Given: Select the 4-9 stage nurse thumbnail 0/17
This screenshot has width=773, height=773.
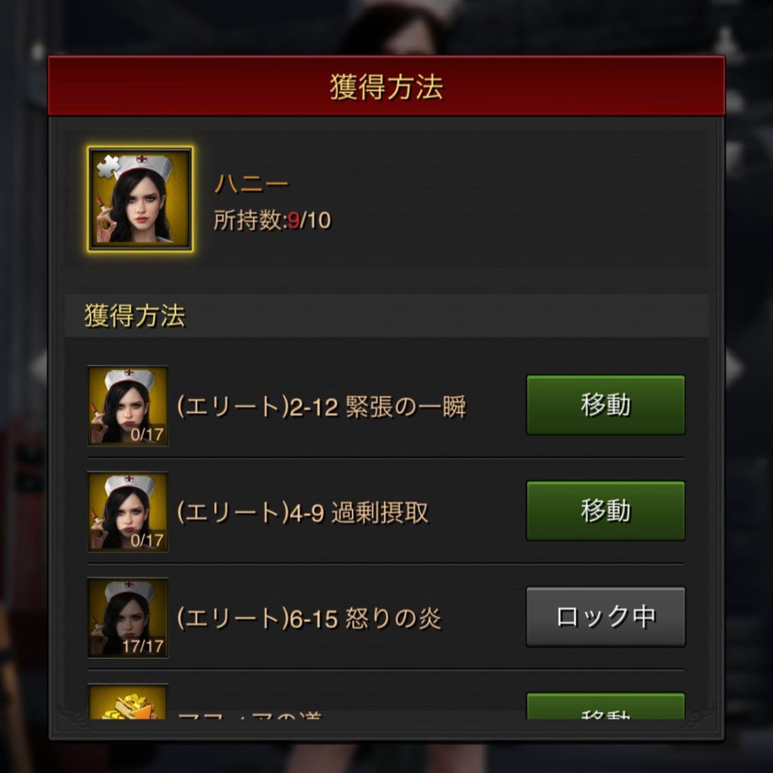Looking at the screenshot, I should [128, 512].
